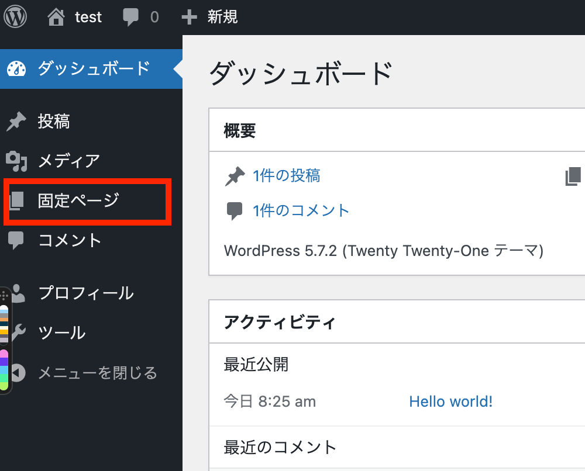Open the Hello world! post link
Image resolution: width=585 pixels, height=471 pixels.
point(450,401)
